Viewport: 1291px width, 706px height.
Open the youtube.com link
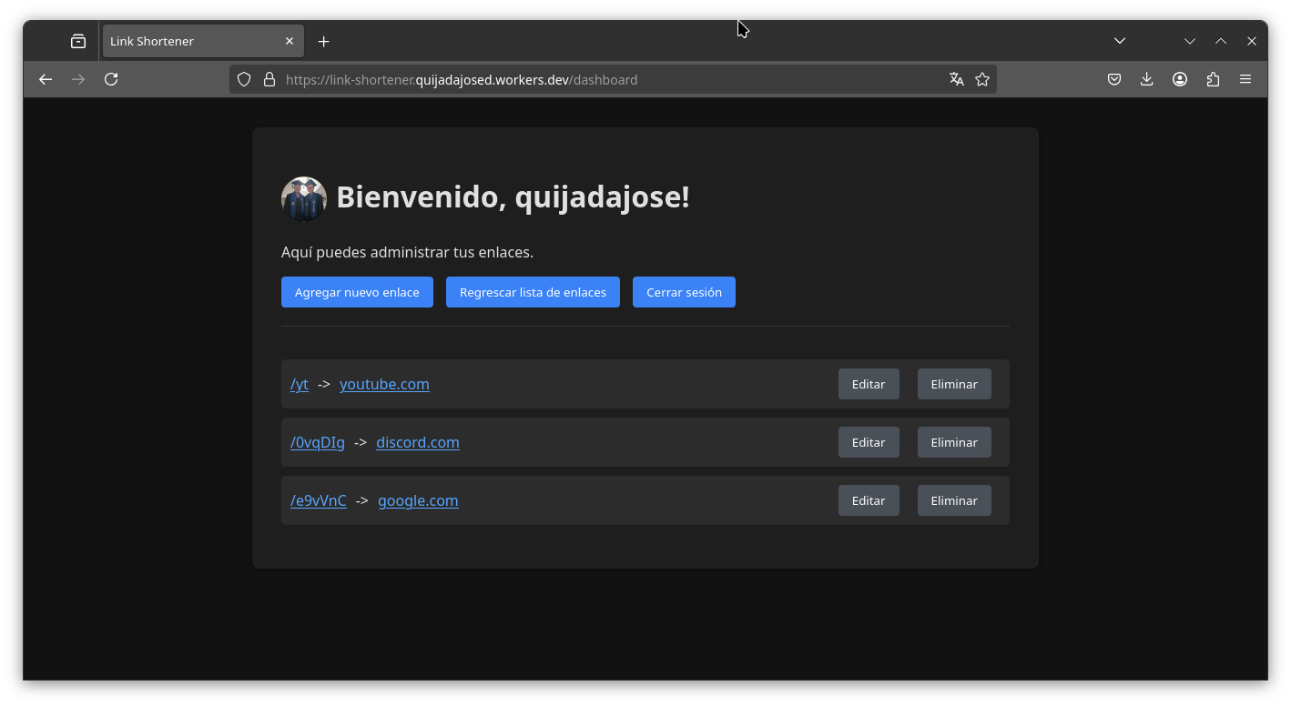point(384,384)
